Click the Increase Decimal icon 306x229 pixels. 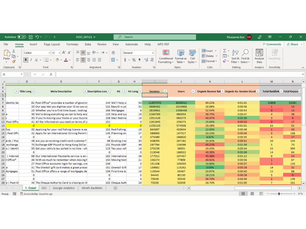146,60
